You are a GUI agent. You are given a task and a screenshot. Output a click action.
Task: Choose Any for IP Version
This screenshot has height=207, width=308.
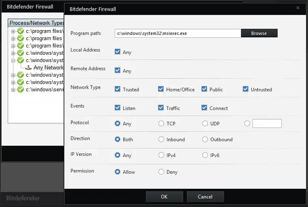point(118,155)
